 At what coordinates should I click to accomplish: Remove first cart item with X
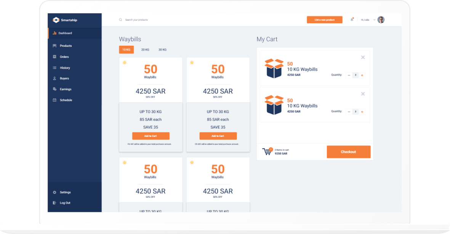click(363, 57)
